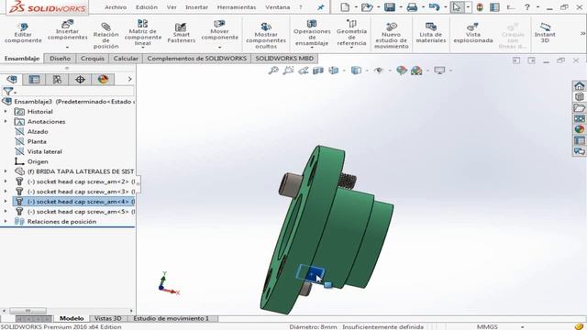
Task: Open DisplayManager tab
Action: [x=103, y=80]
